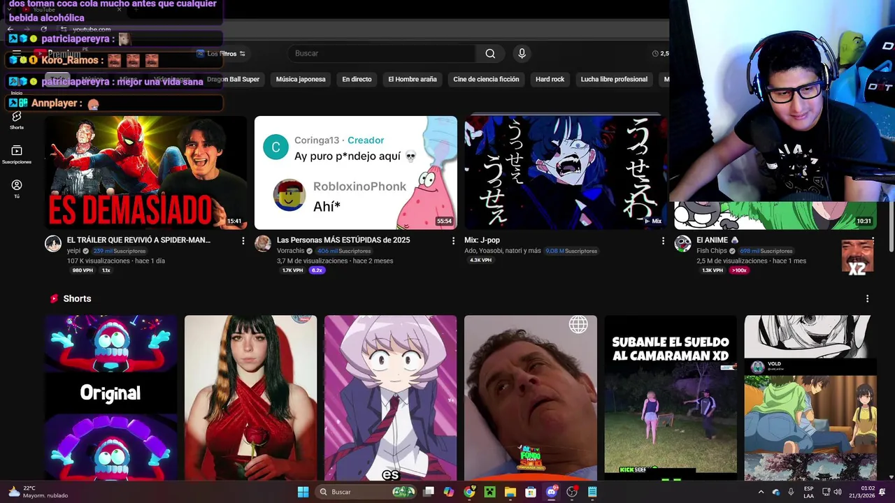Open the VOLD manga panel short
Screen dimensions: 895x503
click(810, 398)
